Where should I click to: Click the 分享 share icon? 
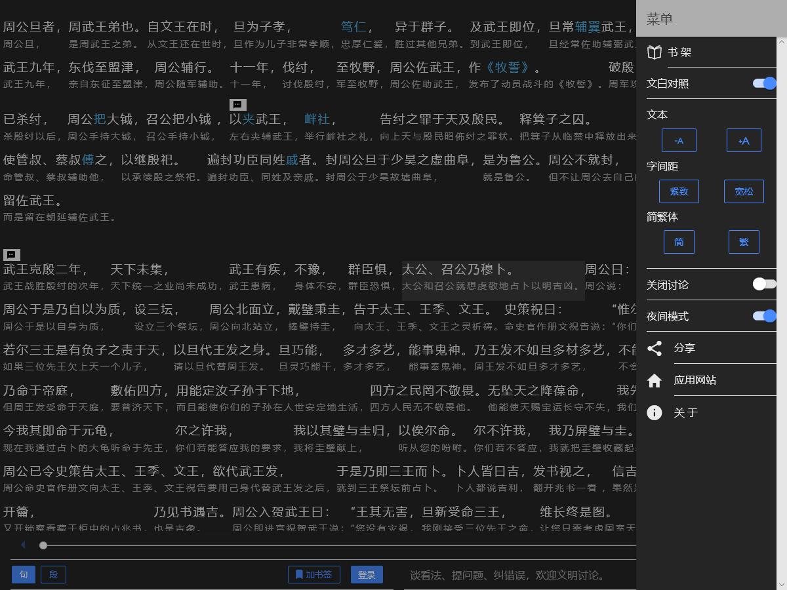point(654,348)
